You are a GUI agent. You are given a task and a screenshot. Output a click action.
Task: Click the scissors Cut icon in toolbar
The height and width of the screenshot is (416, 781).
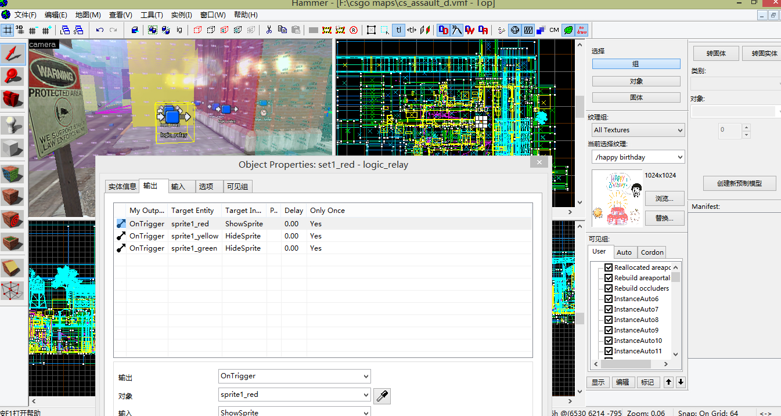[269, 30]
